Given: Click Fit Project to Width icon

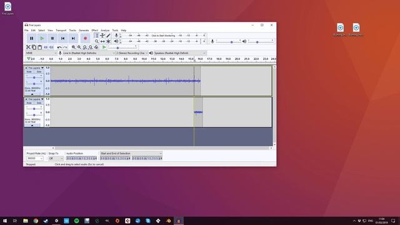Looking at the screenshot, I should tap(90, 47).
